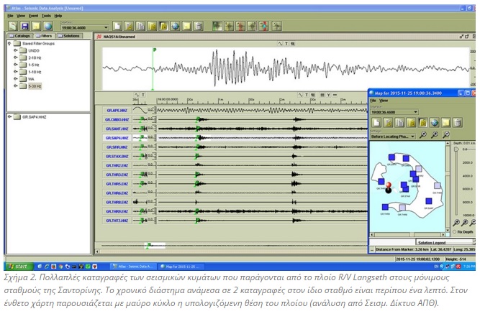Screen dimensions: 480x319
Task: Select the GR.SANT.HHZ channel label
Action: click(x=117, y=128)
